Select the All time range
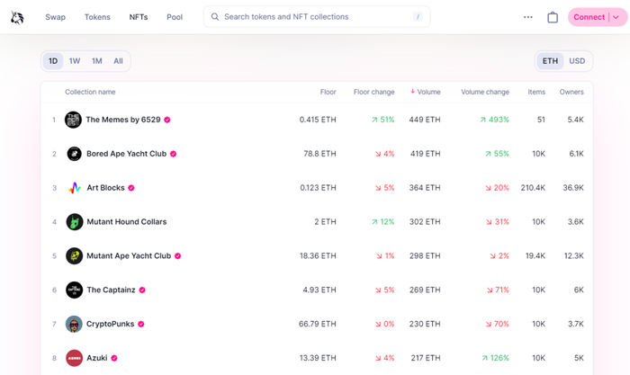The width and height of the screenshot is (630, 375). pyautogui.click(x=118, y=61)
